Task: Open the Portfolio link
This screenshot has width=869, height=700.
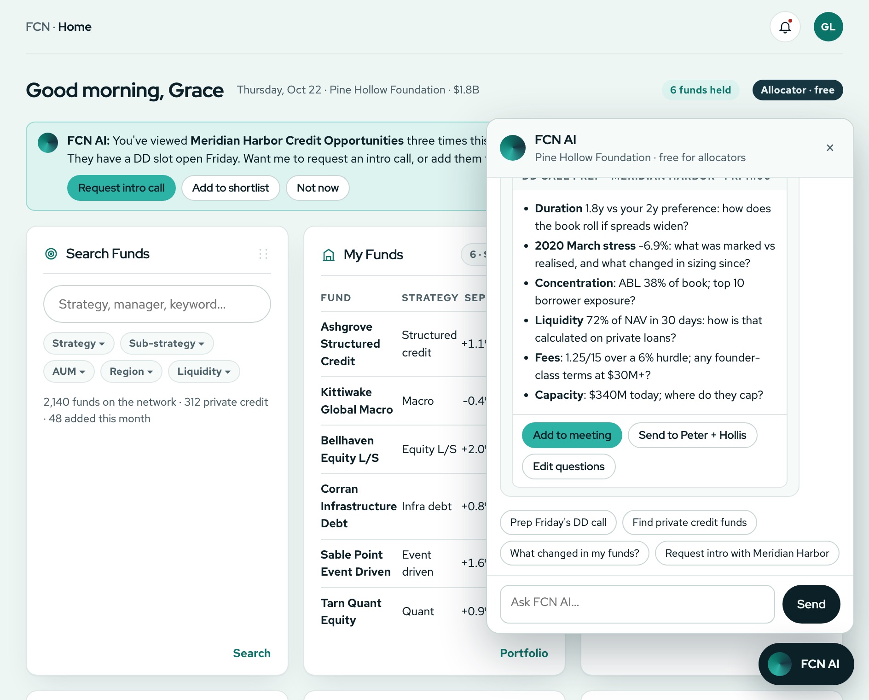Action: pyautogui.click(x=524, y=653)
